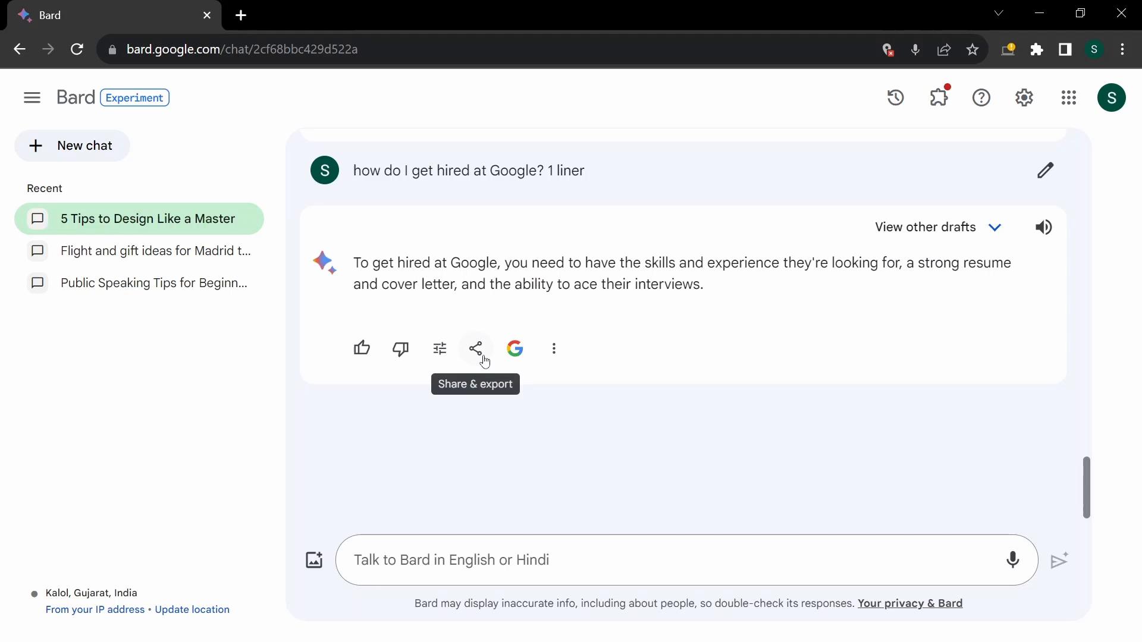Click the Google Search this icon
This screenshot has height=642, width=1142.
point(515,348)
